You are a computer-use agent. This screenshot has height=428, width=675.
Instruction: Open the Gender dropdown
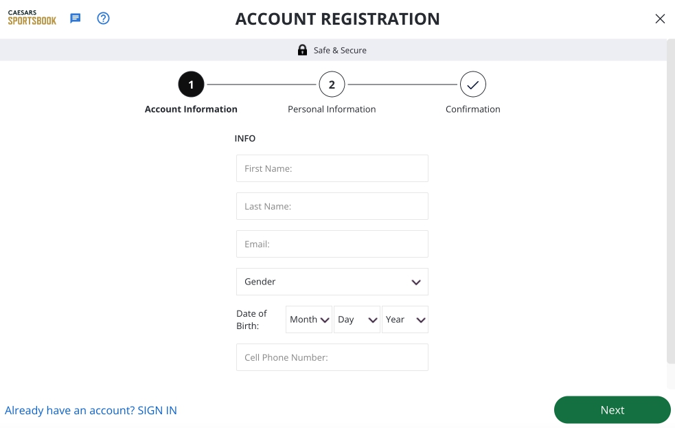332,282
